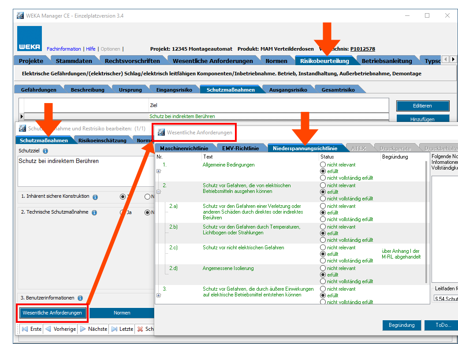Open the Hilfe link
The height and width of the screenshot is (344, 458).
click(90, 49)
